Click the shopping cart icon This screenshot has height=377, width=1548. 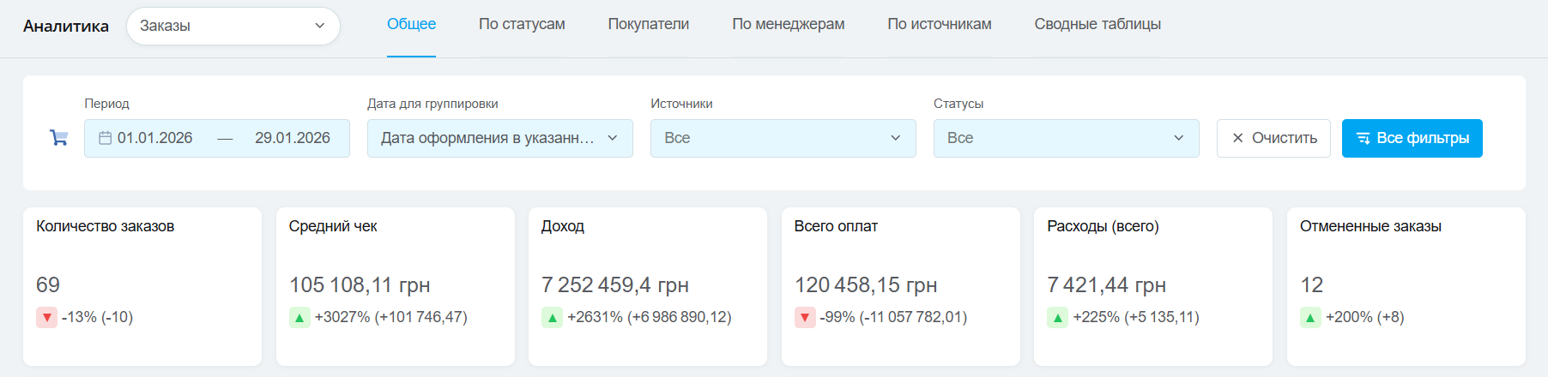click(x=58, y=138)
